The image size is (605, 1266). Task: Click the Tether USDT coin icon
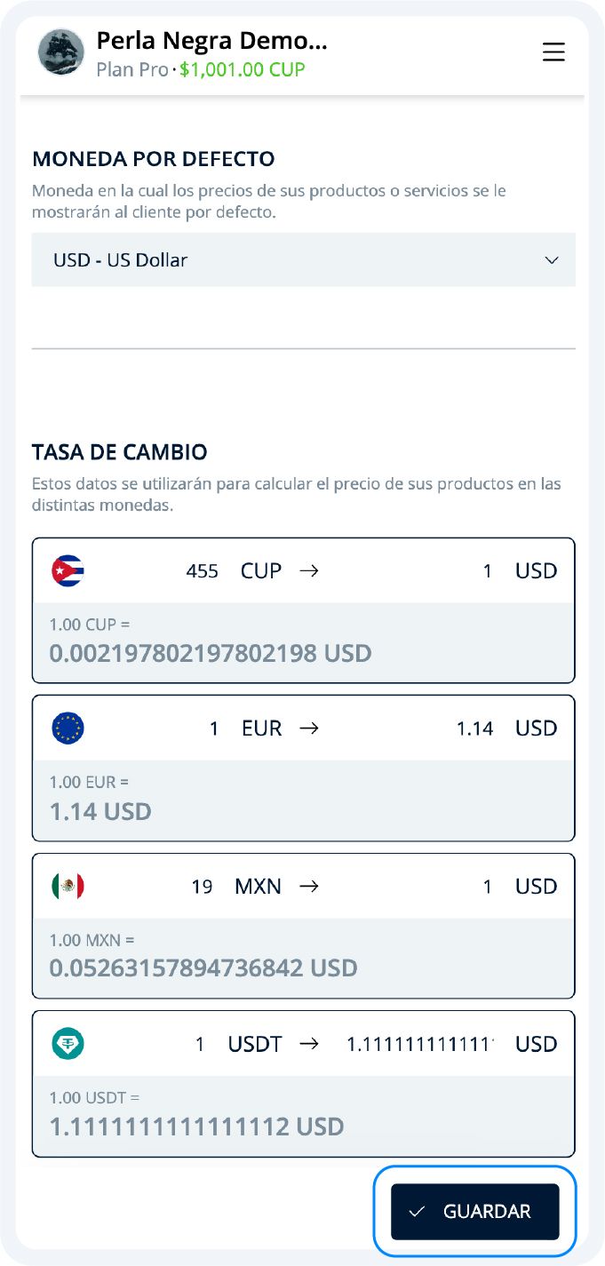point(68,1044)
